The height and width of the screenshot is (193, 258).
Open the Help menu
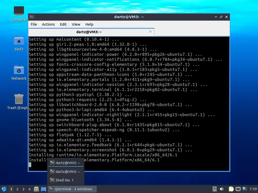[x=89, y=24]
